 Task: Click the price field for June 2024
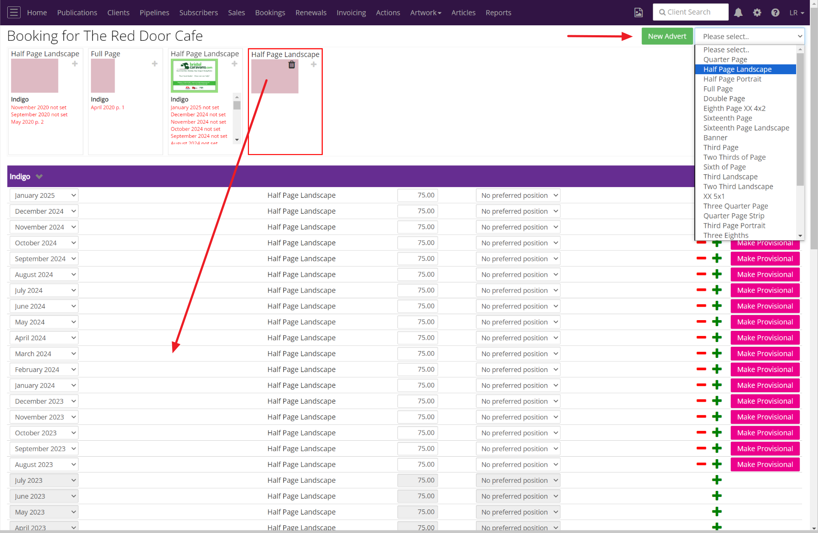coord(418,306)
